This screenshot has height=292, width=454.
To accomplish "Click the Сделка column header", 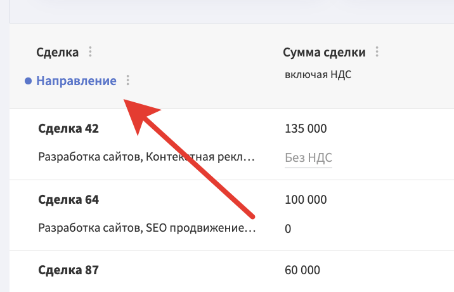I will [57, 53].
